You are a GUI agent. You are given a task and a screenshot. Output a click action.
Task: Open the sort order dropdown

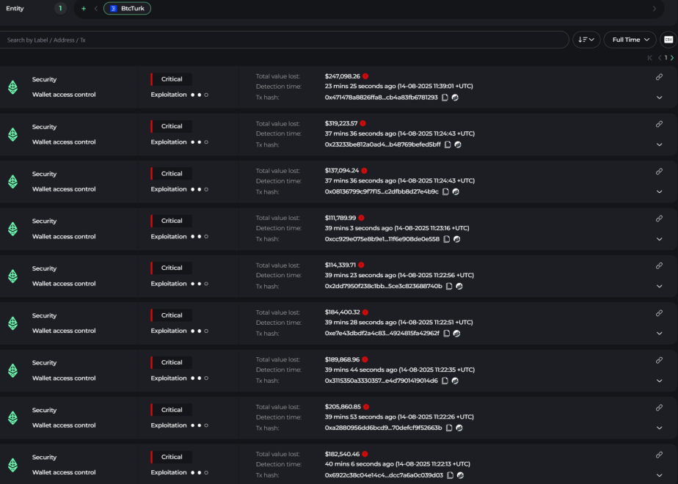pyautogui.click(x=586, y=40)
